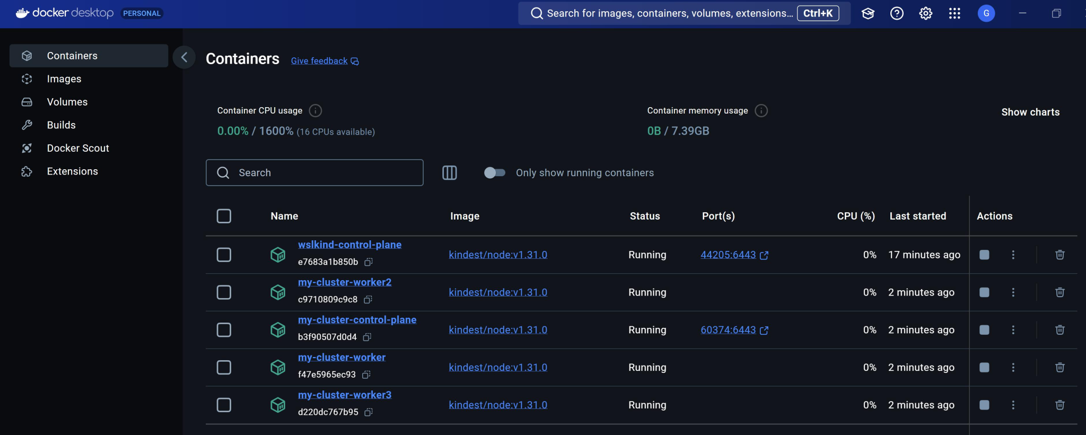Open more actions for my-cluster-worker
Viewport: 1086px width, 435px height.
click(1013, 368)
